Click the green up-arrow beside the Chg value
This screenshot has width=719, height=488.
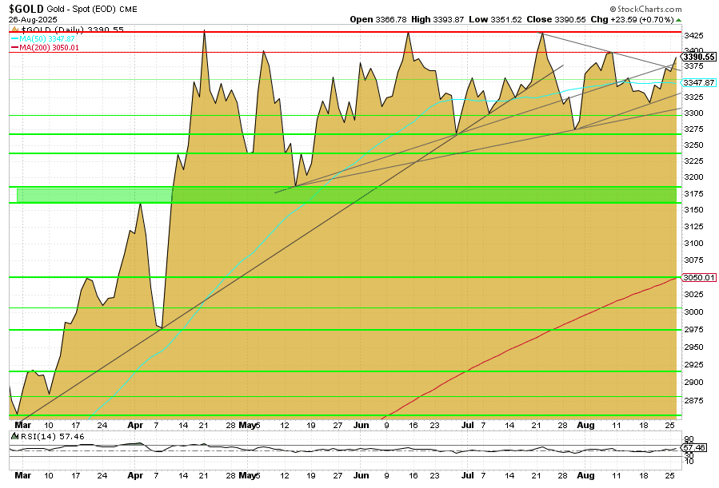(679, 20)
